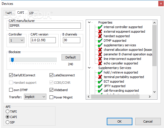Screen dimensions: 164x128
Task: Click red X icon beside line interconnect supported
Action: 100,59
